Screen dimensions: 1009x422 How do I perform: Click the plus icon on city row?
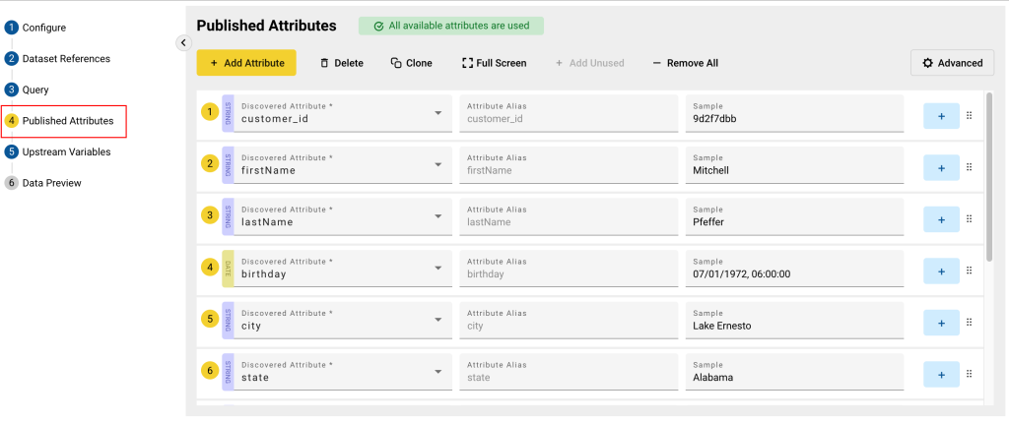[940, 323]
